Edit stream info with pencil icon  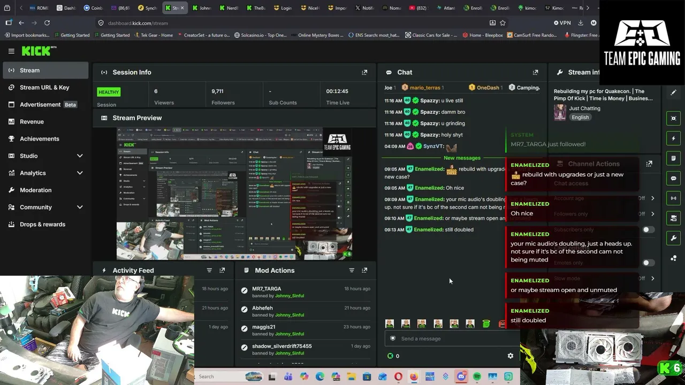[x=673, y=93]
